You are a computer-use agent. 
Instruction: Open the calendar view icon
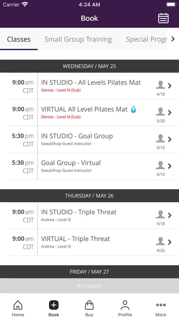(x=163, y=18)
